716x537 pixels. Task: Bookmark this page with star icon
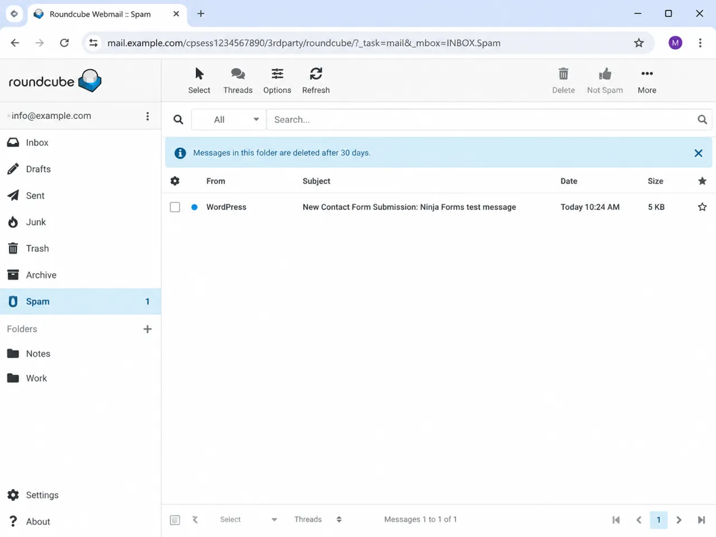coord(639,43)
